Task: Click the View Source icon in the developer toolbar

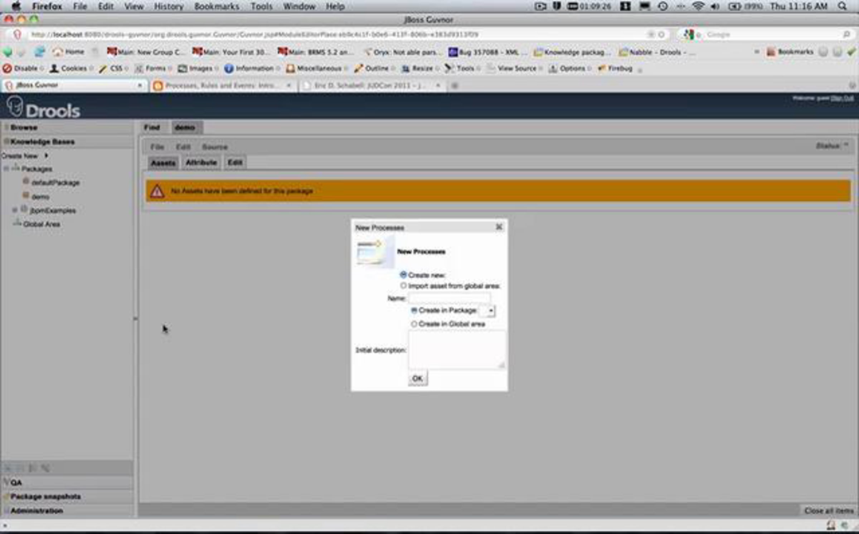Action: point(491,69)
